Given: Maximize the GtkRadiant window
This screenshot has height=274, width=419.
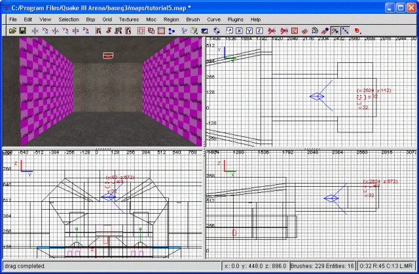Looking at the screenshot, I should (401, 8).
